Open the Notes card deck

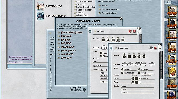tap(172, 72)
